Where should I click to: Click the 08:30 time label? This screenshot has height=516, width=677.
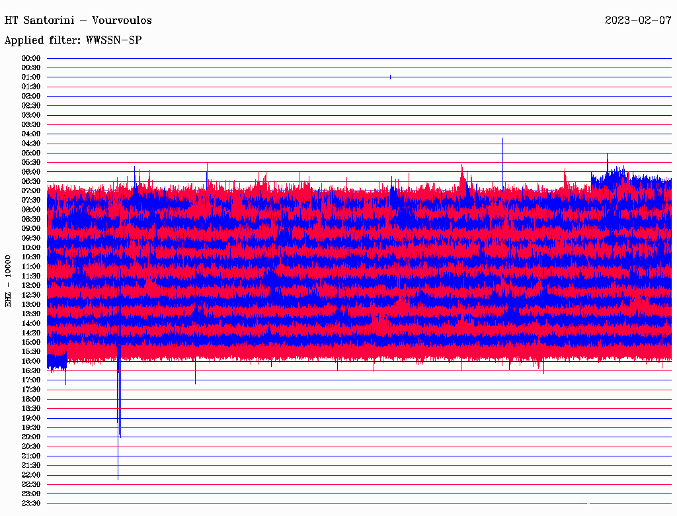click(x=31, y=220)
